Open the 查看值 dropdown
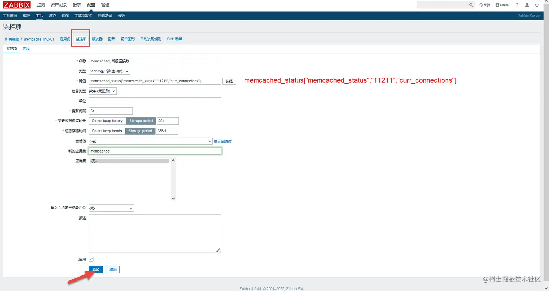 coord(151,141)
